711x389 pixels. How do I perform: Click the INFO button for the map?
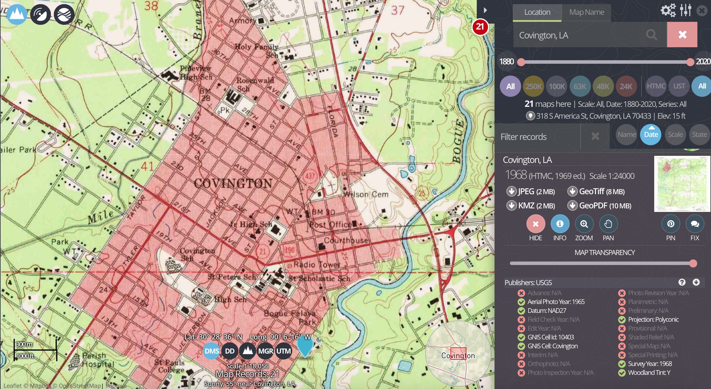pos(560,224)
